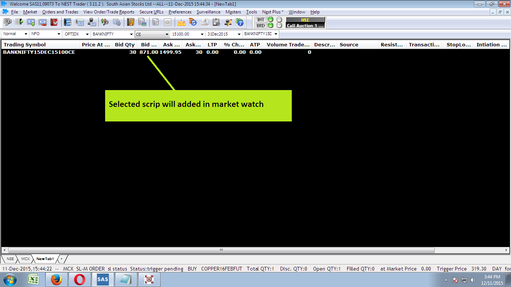
Task: Click the horizontal scrollbar thumb under market watch
Action: click(221, 250)
